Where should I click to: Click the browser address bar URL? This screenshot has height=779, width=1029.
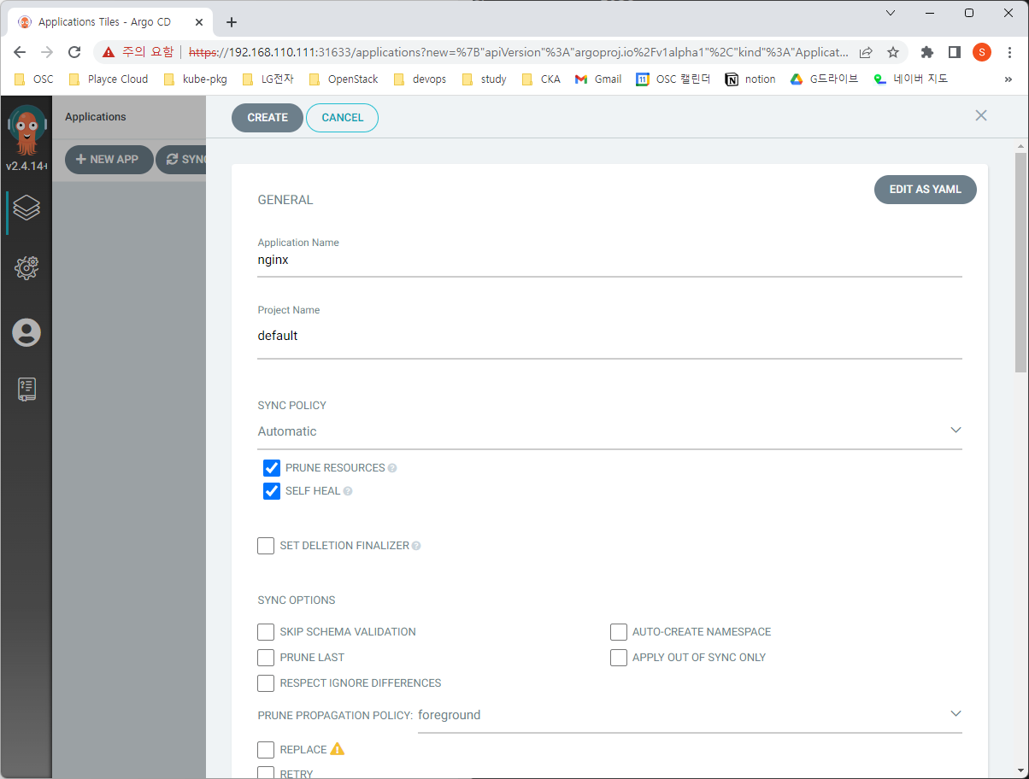pos(518,52)
